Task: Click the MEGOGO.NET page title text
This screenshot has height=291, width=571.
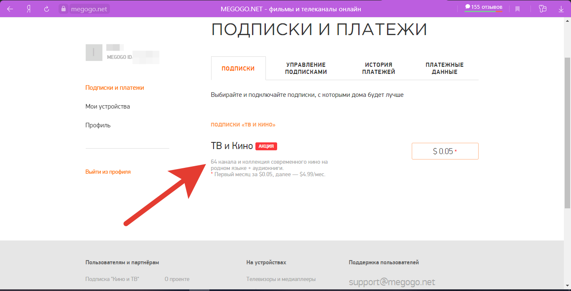Action: point(291,9)
